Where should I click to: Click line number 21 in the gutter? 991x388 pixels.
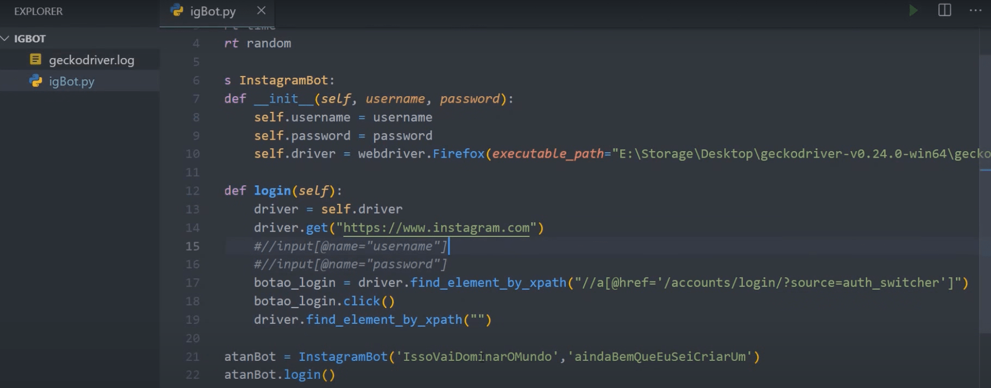coord(193,356)
